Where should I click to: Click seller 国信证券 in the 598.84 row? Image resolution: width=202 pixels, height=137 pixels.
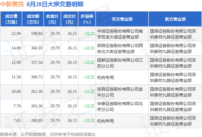pos(173,34)
